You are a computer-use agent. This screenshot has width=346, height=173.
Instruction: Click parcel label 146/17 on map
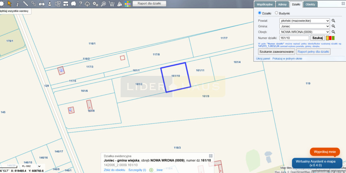click(59, 151)
